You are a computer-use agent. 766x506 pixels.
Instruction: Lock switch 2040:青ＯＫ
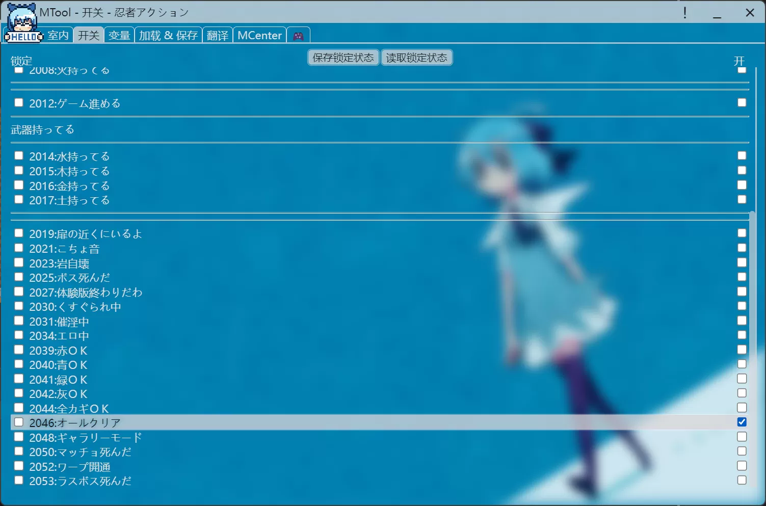coord(19,364)
